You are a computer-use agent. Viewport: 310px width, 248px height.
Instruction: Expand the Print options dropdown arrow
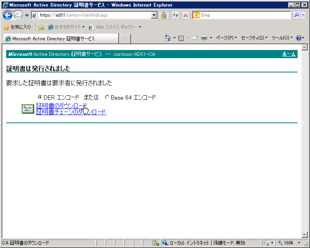click(211, 38)
